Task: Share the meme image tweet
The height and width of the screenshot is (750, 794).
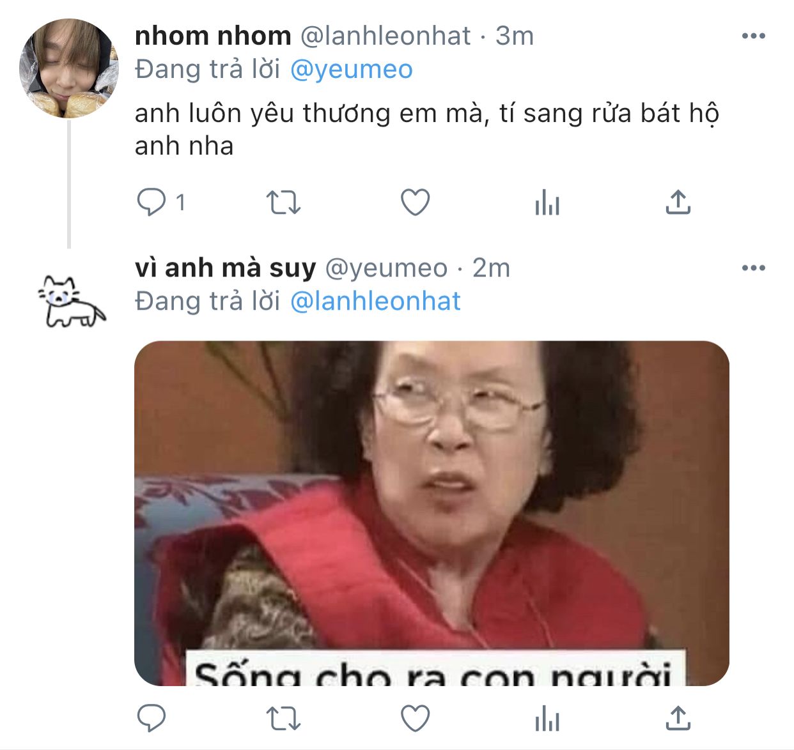Action: click(x=678, y=717)
